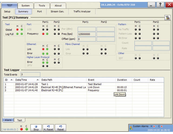Screen dimensions: 173x134
Task: Click the Port1 Freq (bps) field
Action: click(x=86, y=34)
